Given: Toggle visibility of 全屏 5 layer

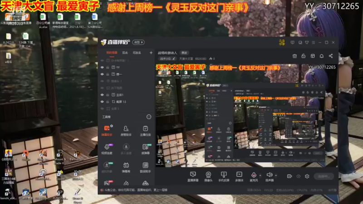Looking at the screenshot, I should point(102,108).
